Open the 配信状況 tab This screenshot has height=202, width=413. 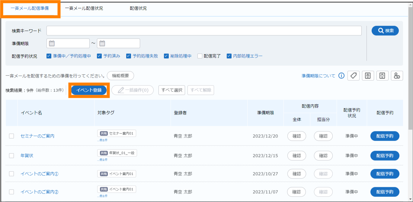coord(138,8)
